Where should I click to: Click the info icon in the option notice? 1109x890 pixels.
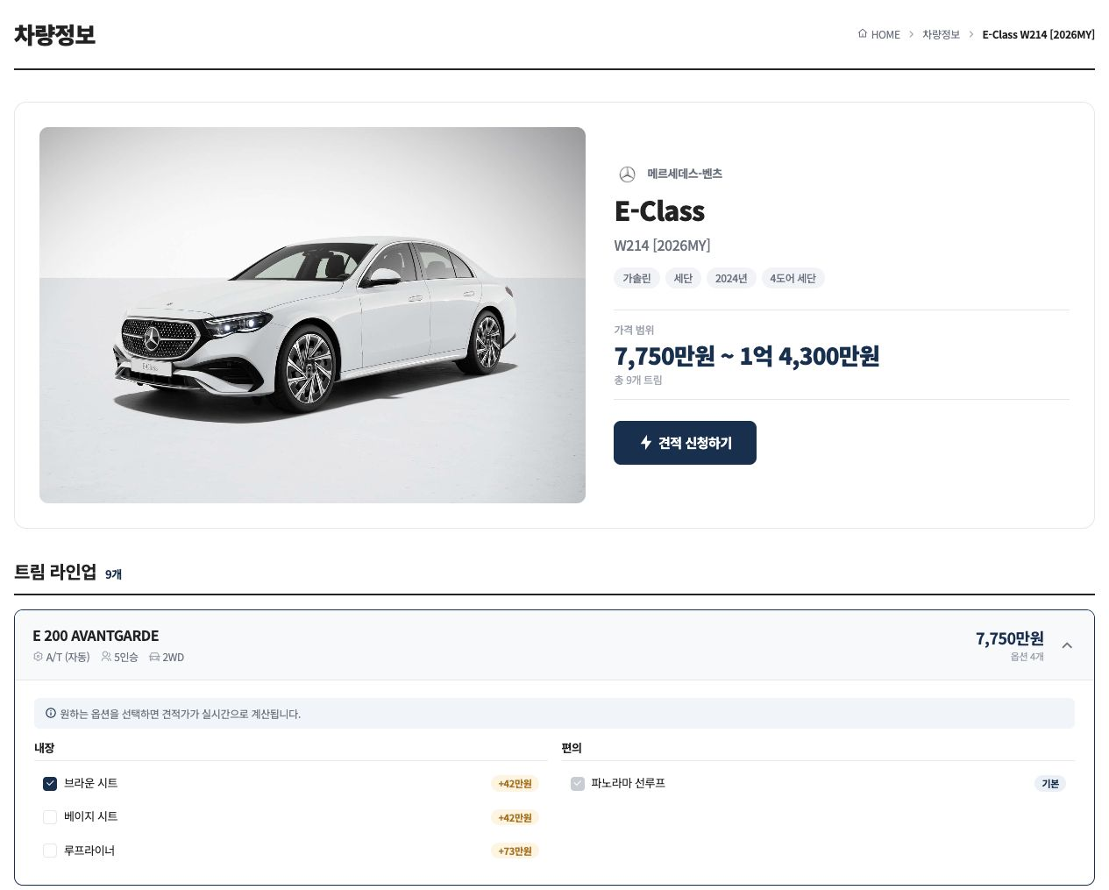[x=51, y=714]
